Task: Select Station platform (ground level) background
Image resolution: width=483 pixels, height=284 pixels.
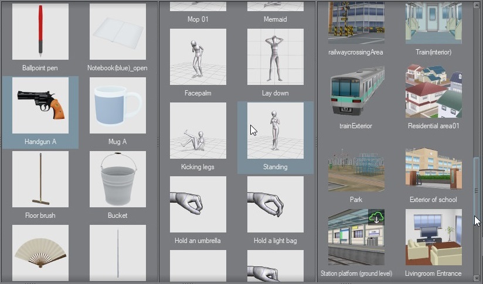Action: tap(356, 237)
